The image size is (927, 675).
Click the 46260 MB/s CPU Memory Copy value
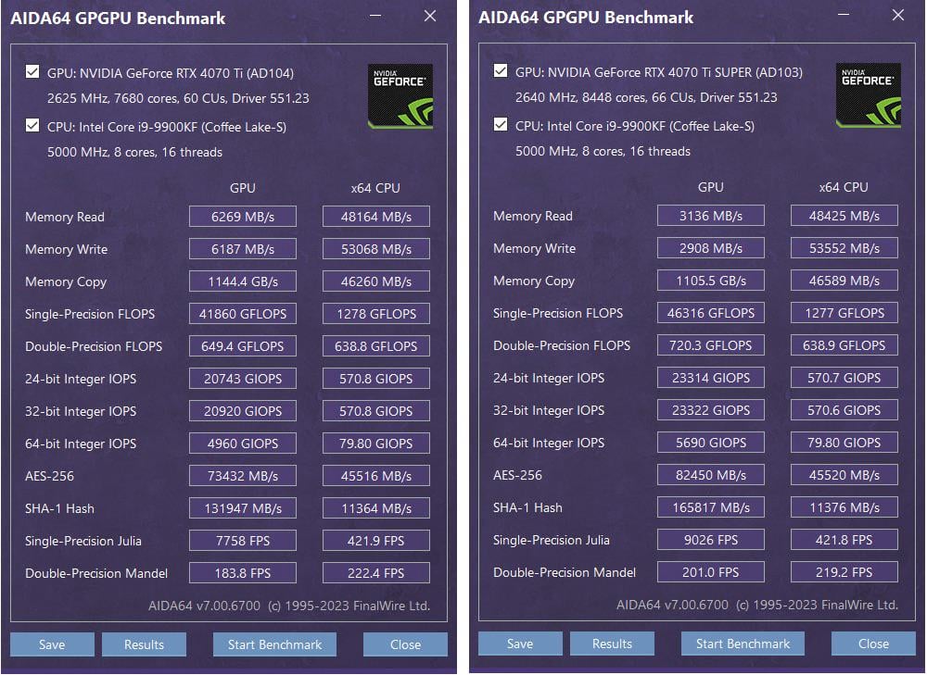tap(376, 281)
